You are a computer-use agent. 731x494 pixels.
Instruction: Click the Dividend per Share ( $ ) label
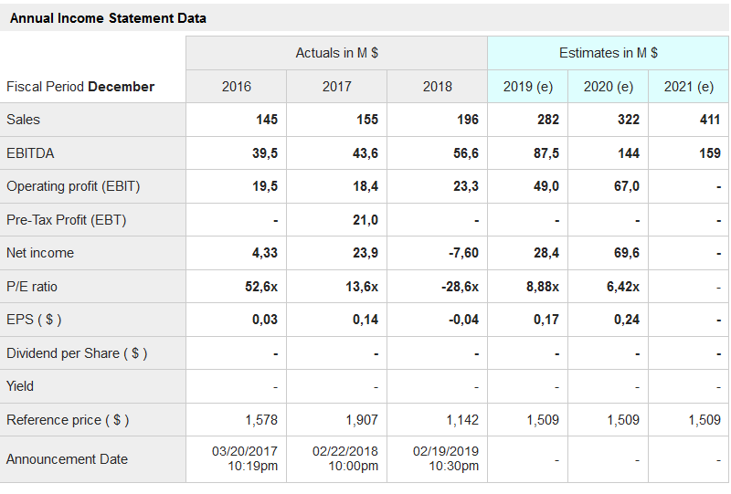(77, 353)
